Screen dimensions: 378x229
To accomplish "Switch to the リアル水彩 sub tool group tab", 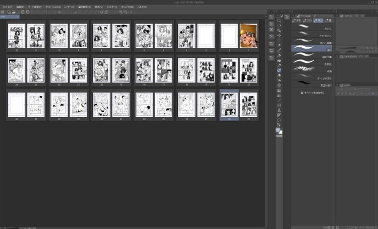I will coord(307,21).
